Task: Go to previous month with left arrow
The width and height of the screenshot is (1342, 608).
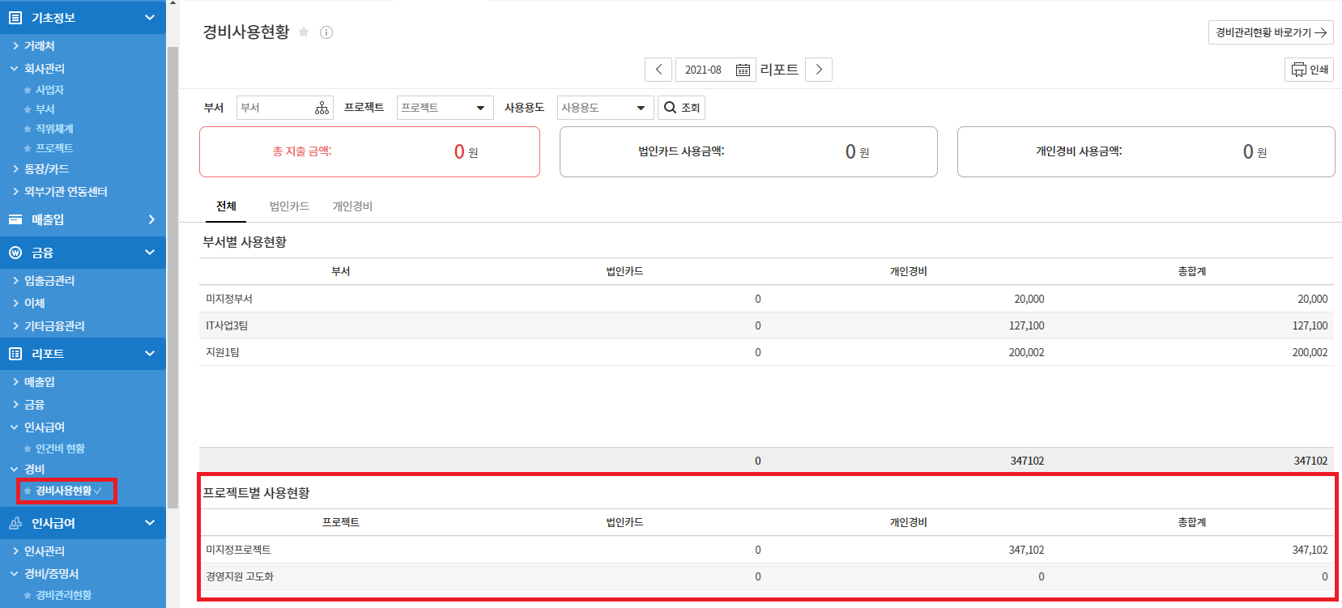Action: [x=658, y=70]
